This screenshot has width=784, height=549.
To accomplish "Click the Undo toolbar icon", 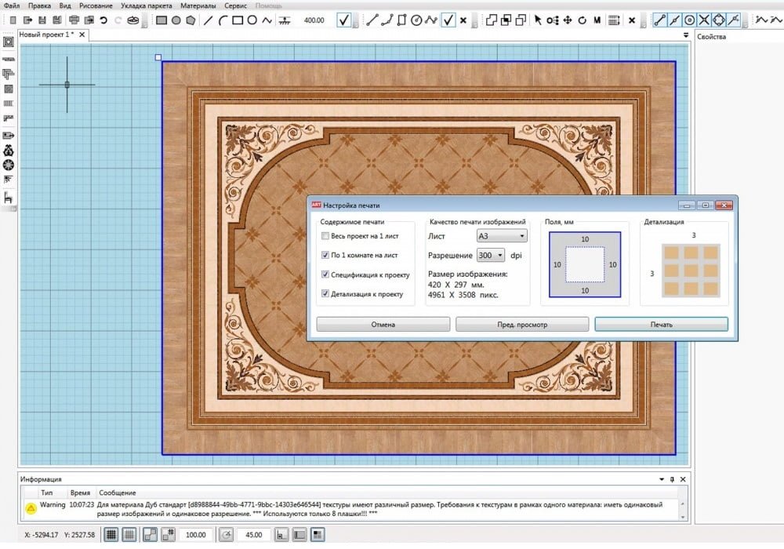I will pyautogui.click(x=103, y=20).
